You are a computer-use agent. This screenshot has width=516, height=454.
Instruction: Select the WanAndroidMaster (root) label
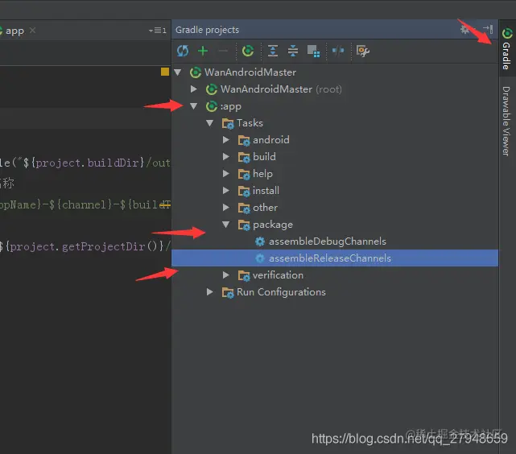pos(281,89)
